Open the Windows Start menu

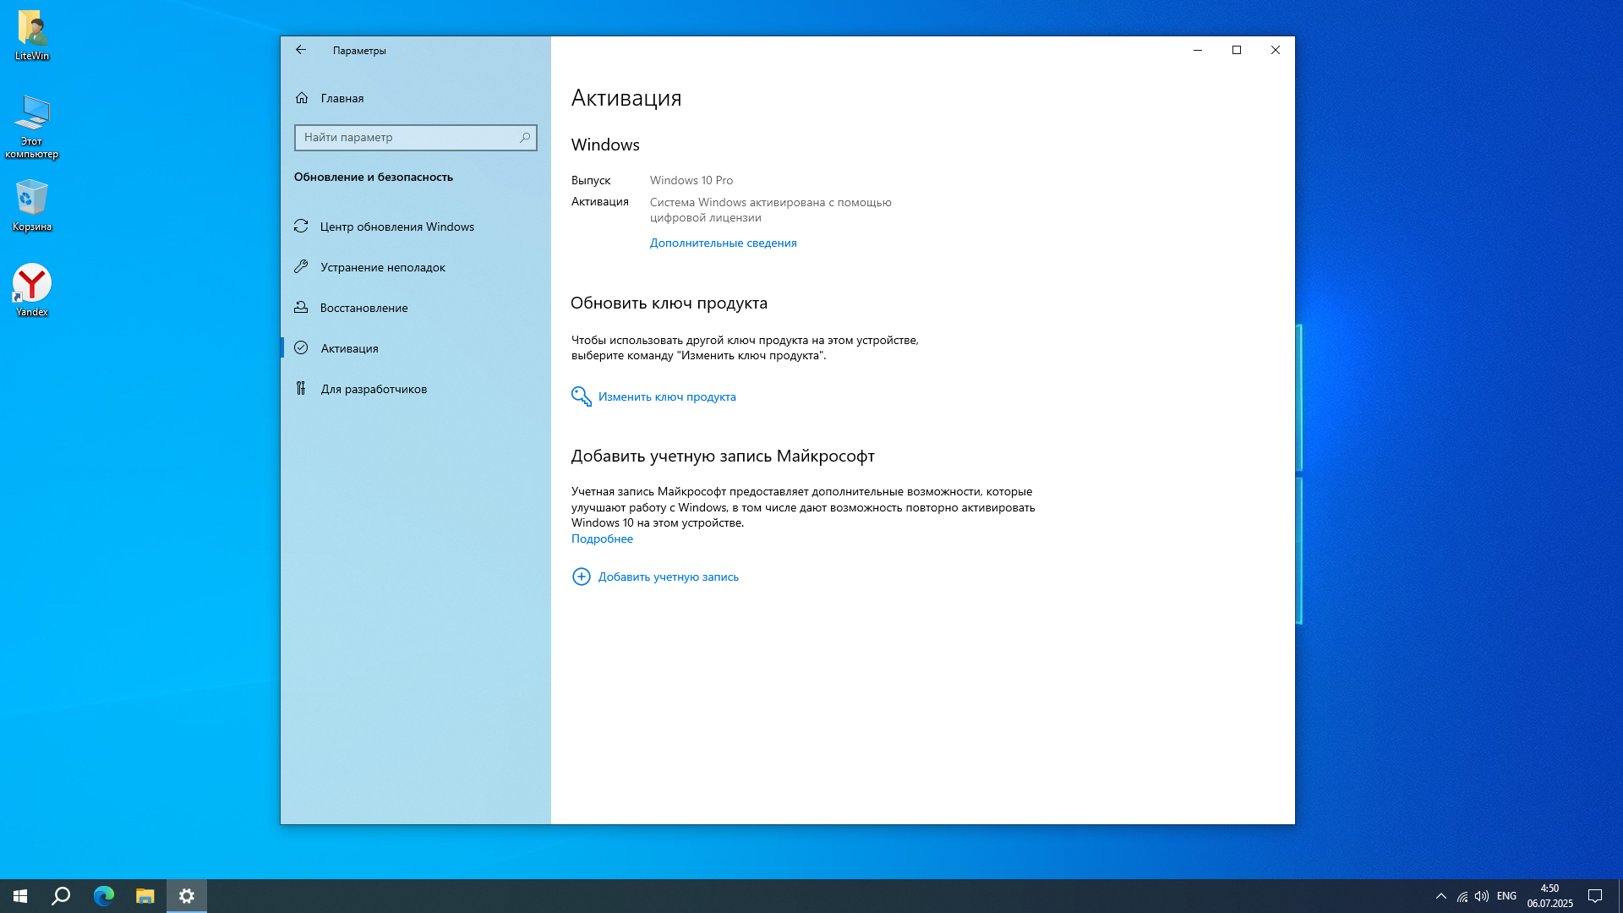point(20,896)
